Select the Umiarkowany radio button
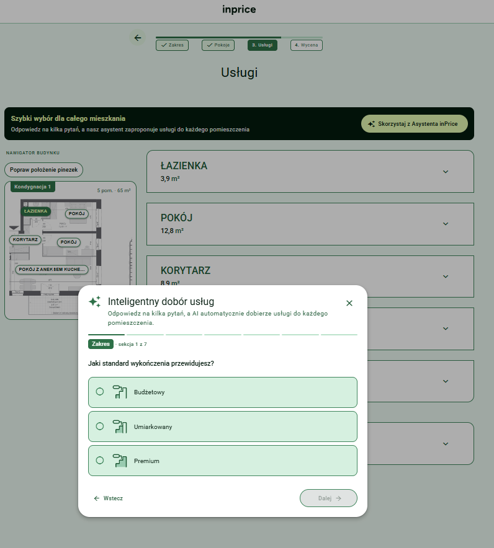Screen dimensions: 494x548 100,426
